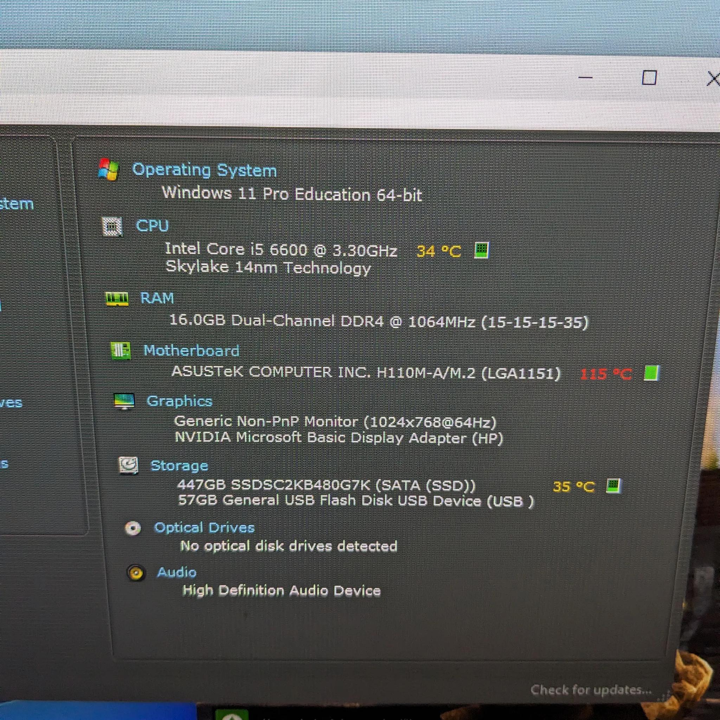Screen dimensions: 720x720
Task: Click the Storage hard drive icon
Action: click(x=128, y=466)
